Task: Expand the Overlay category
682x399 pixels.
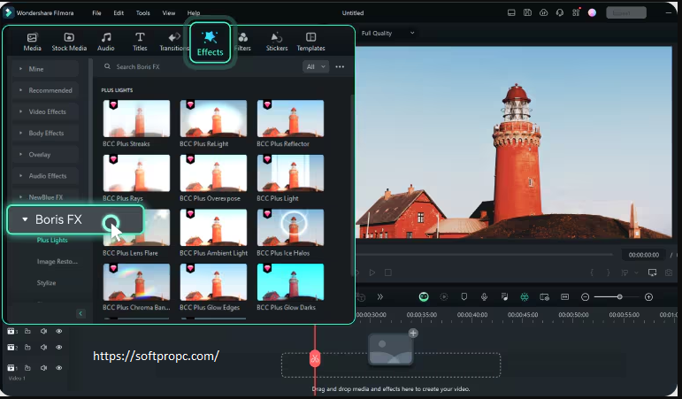Action: pyautogui.click(x=45, y=154)
